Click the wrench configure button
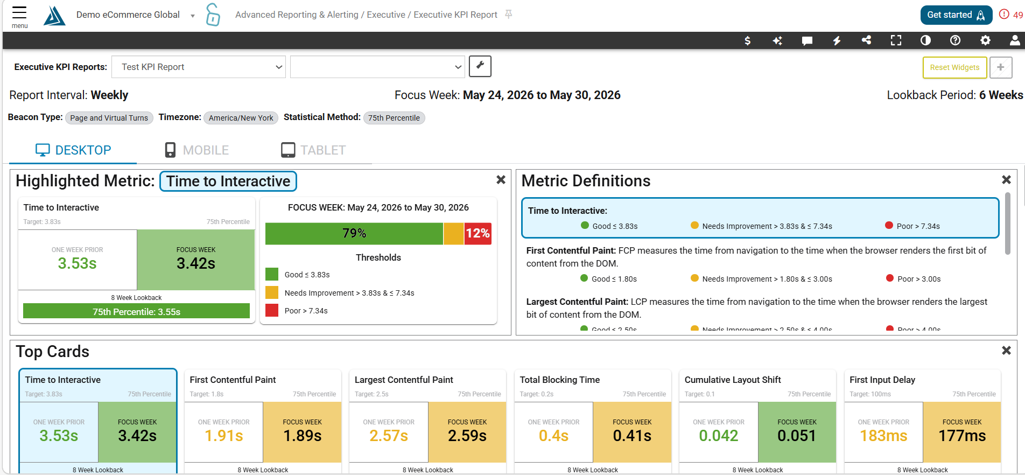 click(480, 66)
